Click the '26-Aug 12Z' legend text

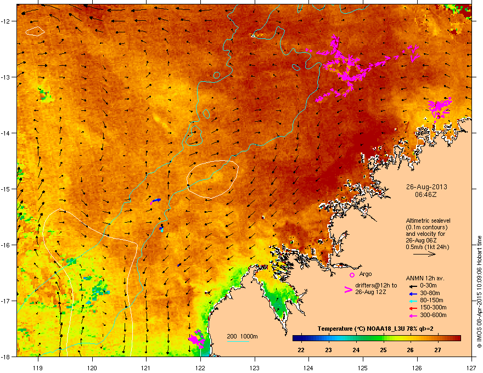point(370,292)
